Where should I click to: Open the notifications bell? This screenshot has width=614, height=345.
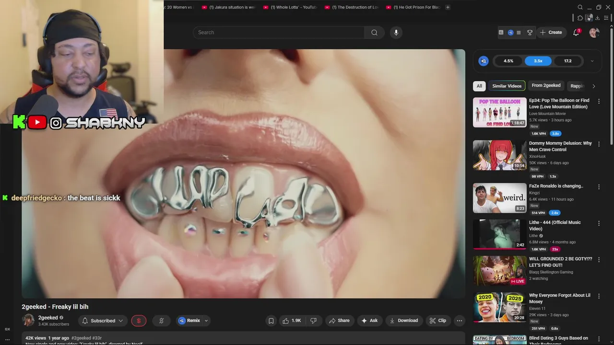tap(576, 33)
